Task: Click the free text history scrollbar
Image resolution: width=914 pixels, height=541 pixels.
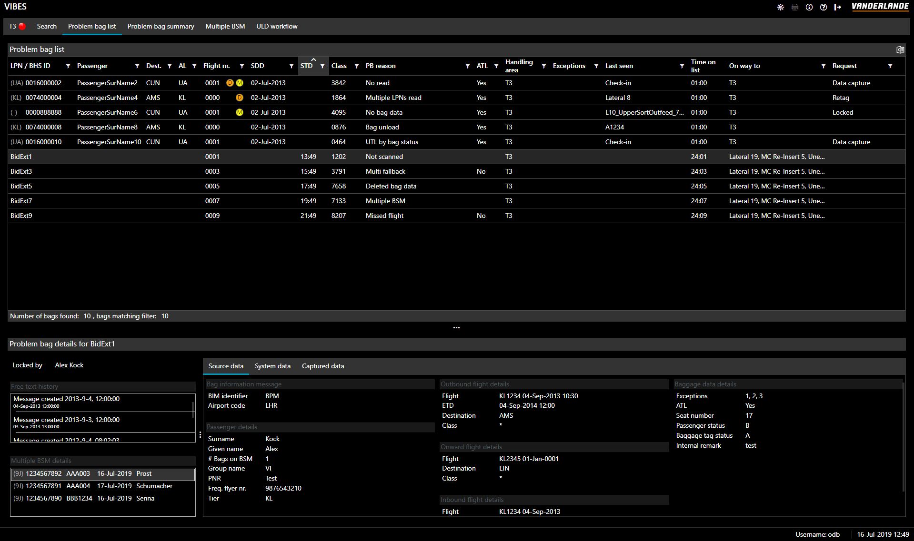Action: 193,409
